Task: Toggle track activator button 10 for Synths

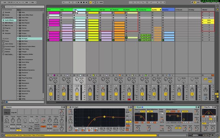Action: click(154, 94)
